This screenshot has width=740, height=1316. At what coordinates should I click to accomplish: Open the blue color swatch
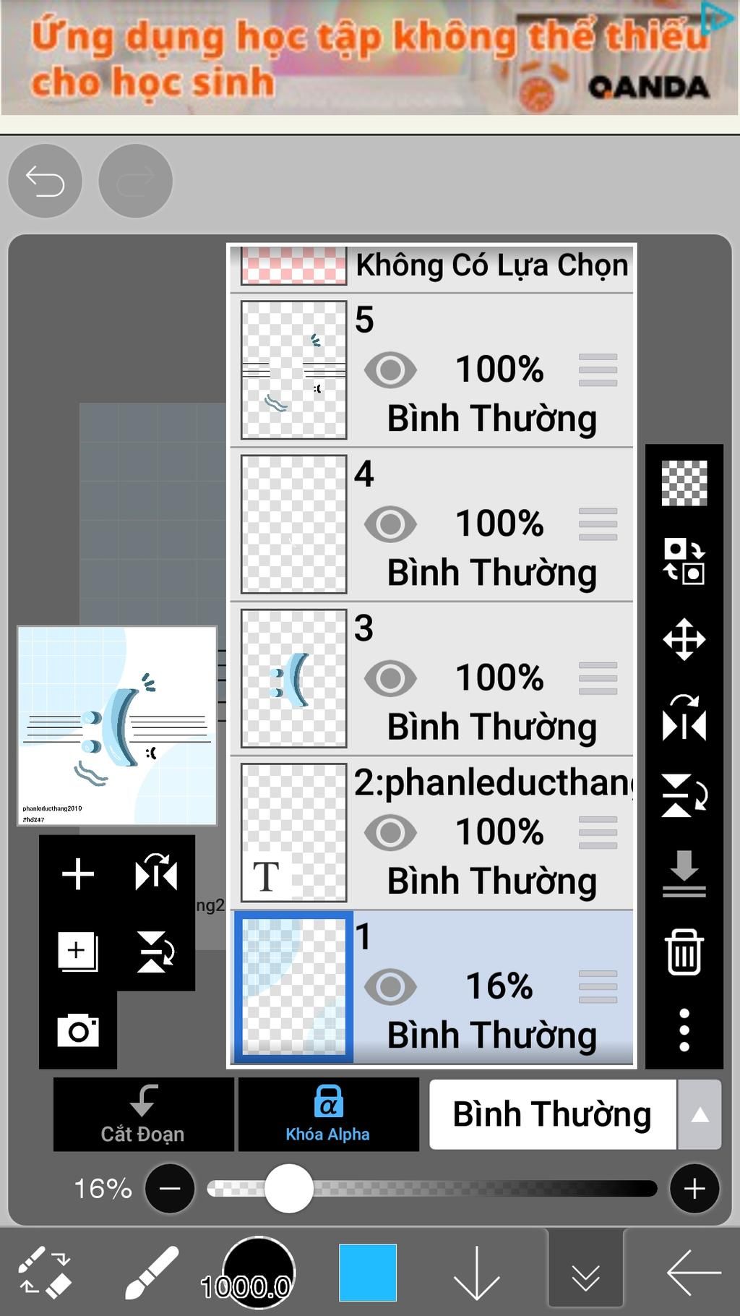(368, 1273)
